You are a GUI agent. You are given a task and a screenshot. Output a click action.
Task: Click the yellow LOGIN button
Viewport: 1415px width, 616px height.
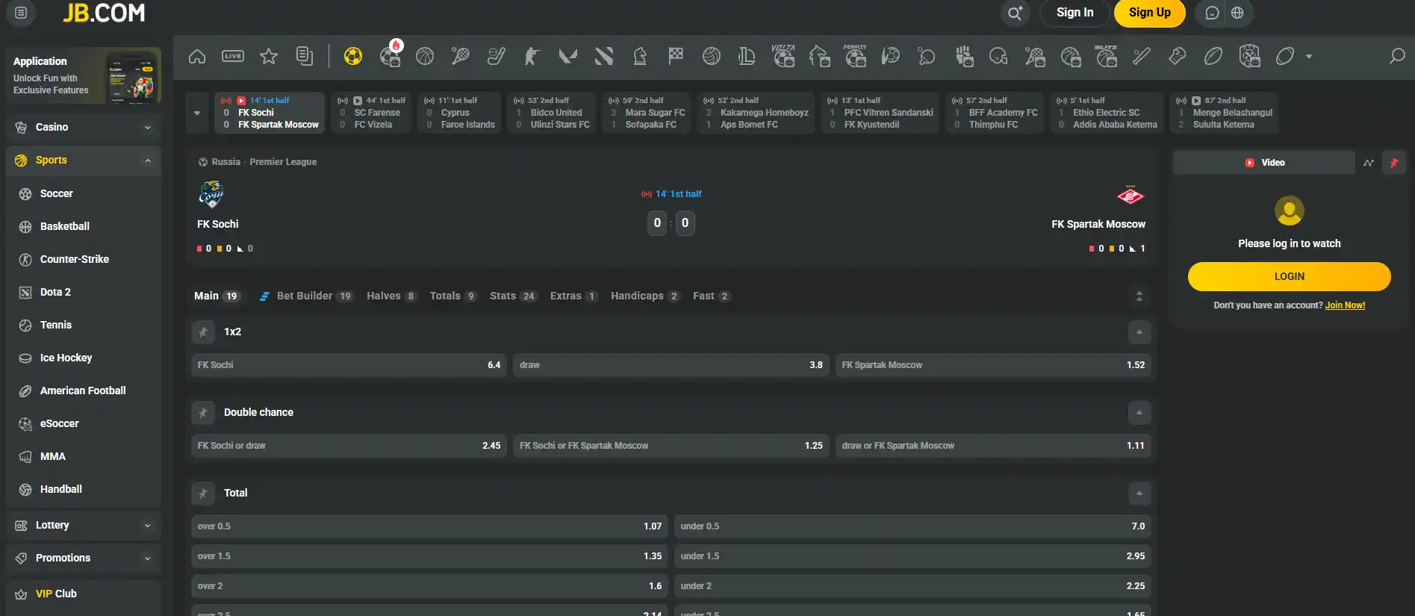(x=1289, y=276)
